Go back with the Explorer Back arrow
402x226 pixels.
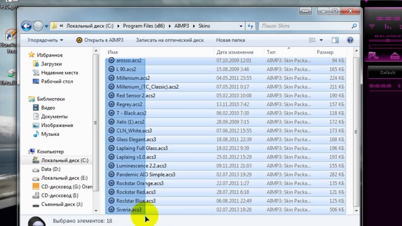coord(27,26)
